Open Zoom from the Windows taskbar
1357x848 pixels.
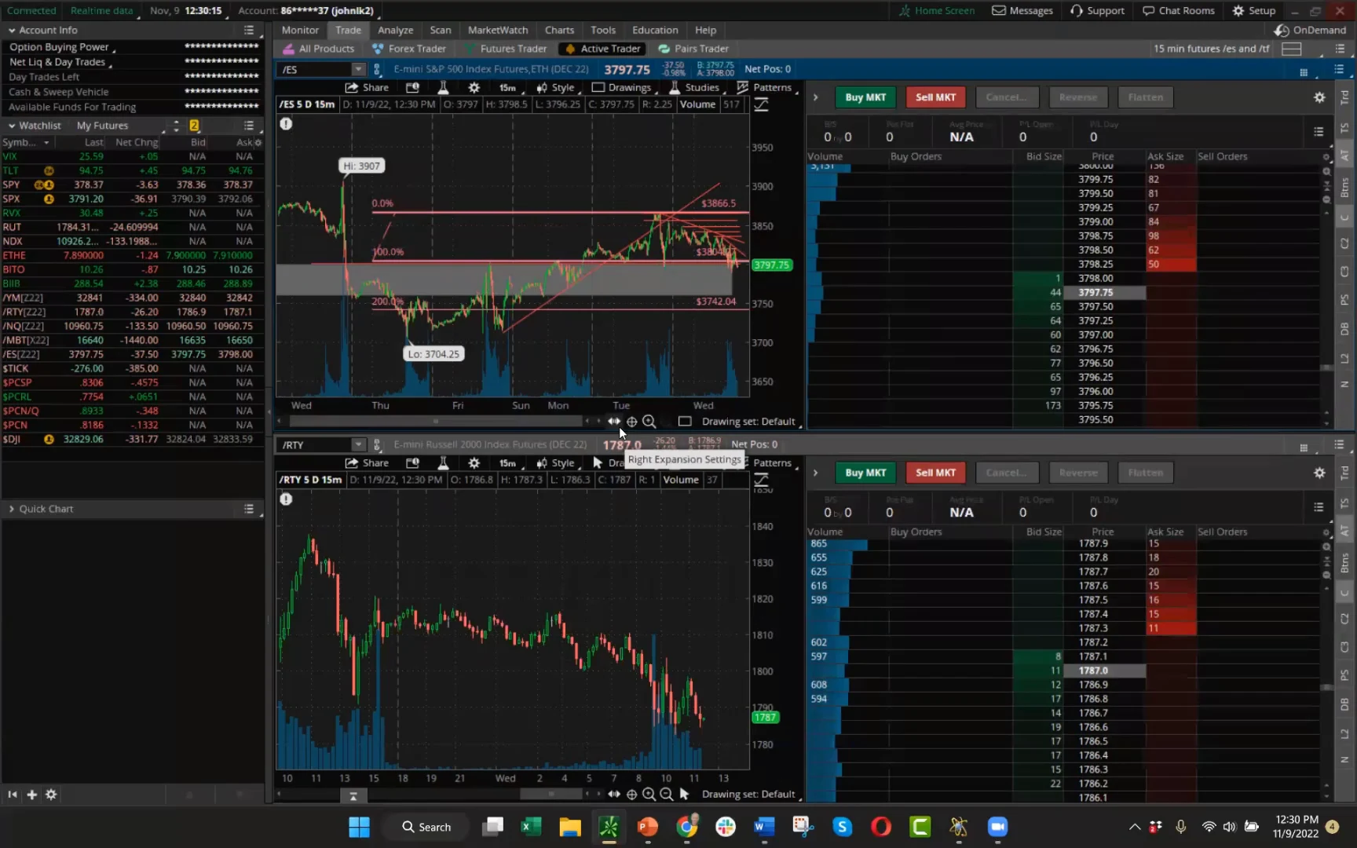click(997, 826)
